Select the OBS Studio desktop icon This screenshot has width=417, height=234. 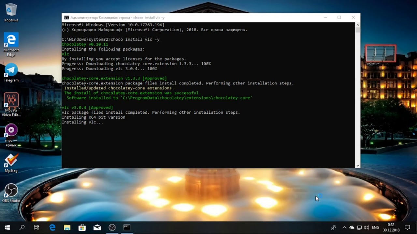(11, 193)
